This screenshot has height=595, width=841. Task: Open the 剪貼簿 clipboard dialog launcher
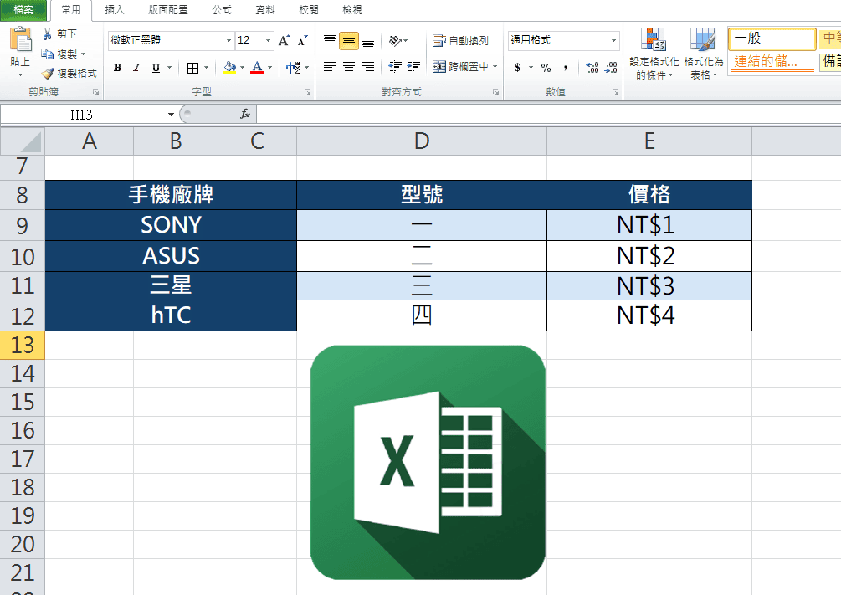coord(96,92)
